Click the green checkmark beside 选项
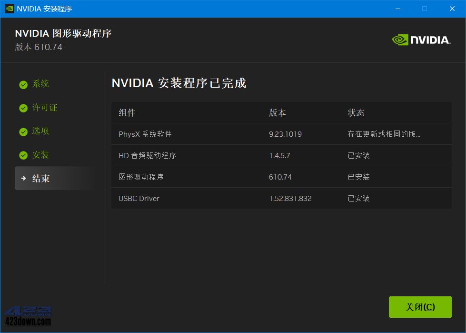 click(23, 131)
